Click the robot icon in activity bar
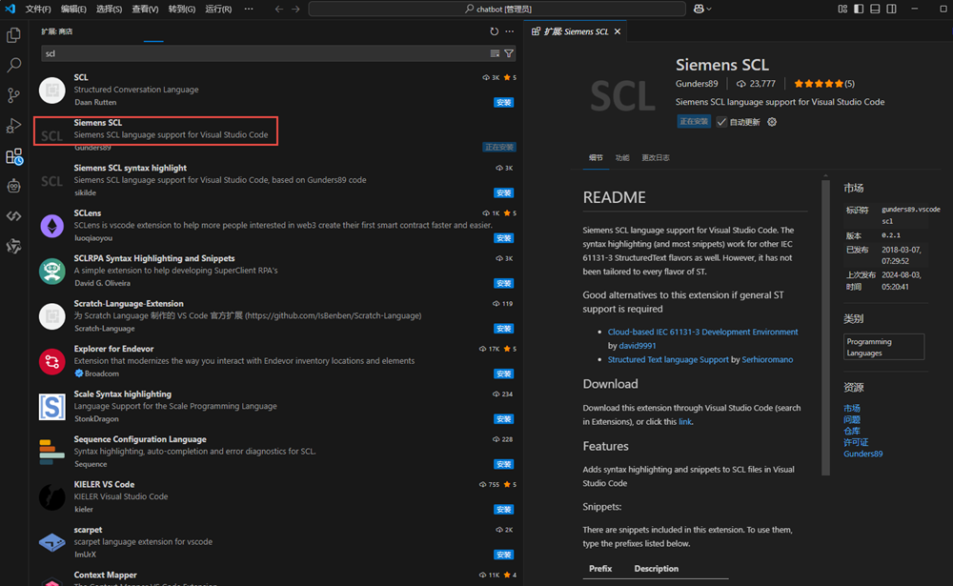The height and width of the screenshot is (586, 953). coord(13,186)
